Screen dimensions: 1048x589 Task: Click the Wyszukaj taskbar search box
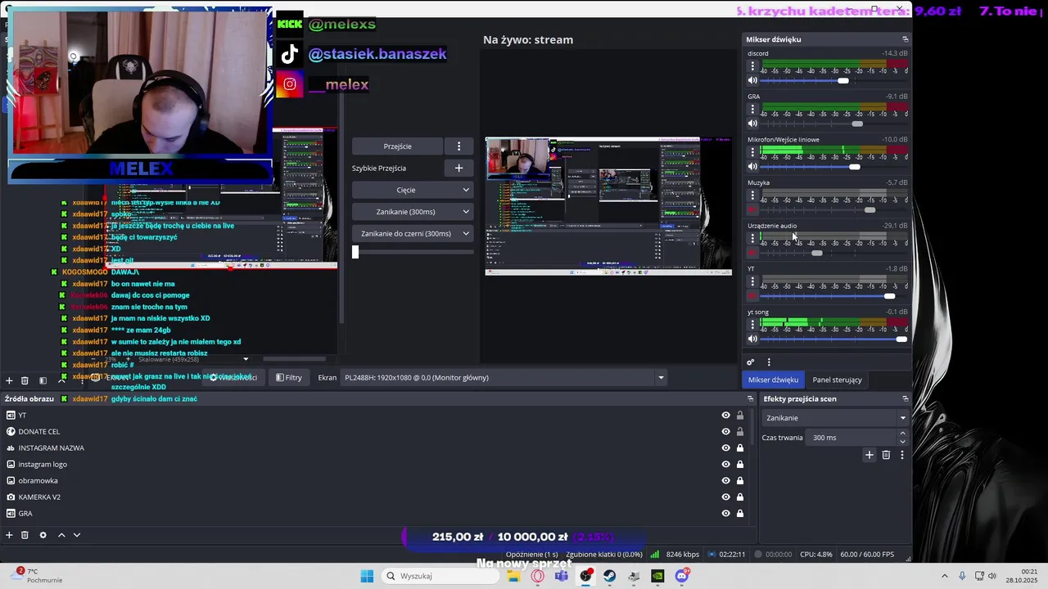pos(440,576)
